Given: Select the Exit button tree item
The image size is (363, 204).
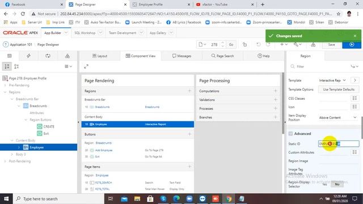Looking at the screenshot, I should [46, 134].
